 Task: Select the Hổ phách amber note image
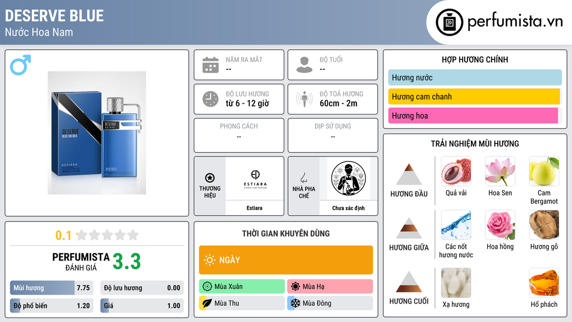(544, 283)
